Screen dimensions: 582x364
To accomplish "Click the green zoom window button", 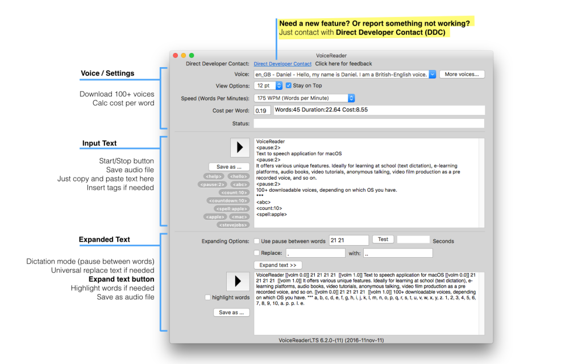I will [192, 55].
